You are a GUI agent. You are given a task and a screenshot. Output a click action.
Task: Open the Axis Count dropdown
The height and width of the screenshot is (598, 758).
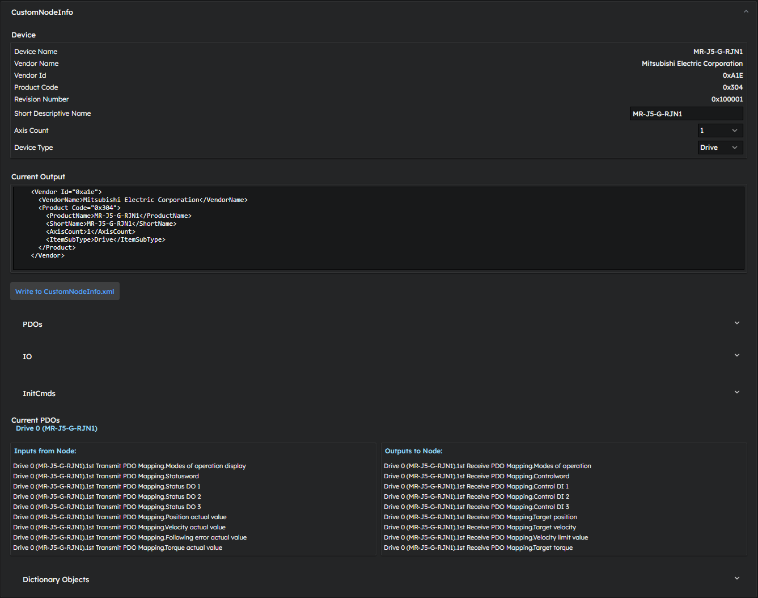pos(720,130)
